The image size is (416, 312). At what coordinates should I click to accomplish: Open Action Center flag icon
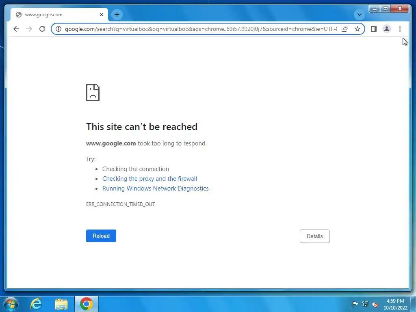click(x=355, y=304)
